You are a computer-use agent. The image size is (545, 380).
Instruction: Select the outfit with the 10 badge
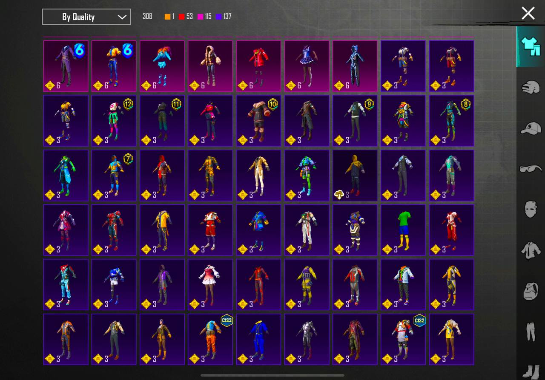(x=258, y=121)
